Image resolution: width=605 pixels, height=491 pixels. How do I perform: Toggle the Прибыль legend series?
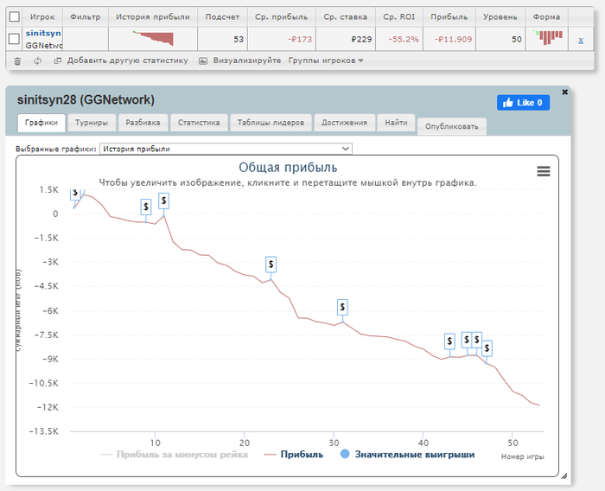(x=294, y=455)
